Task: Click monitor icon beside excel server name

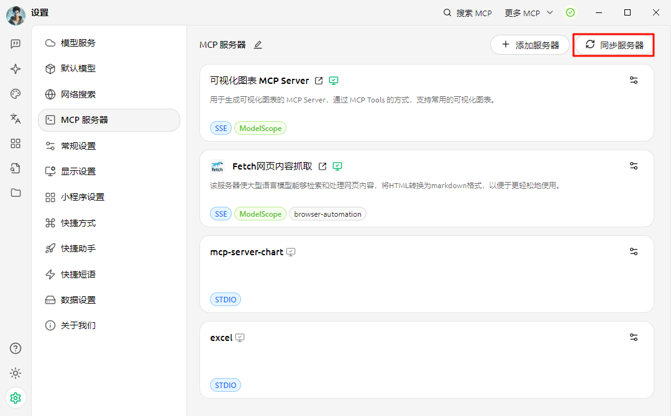Action: [x=240, y=337]
